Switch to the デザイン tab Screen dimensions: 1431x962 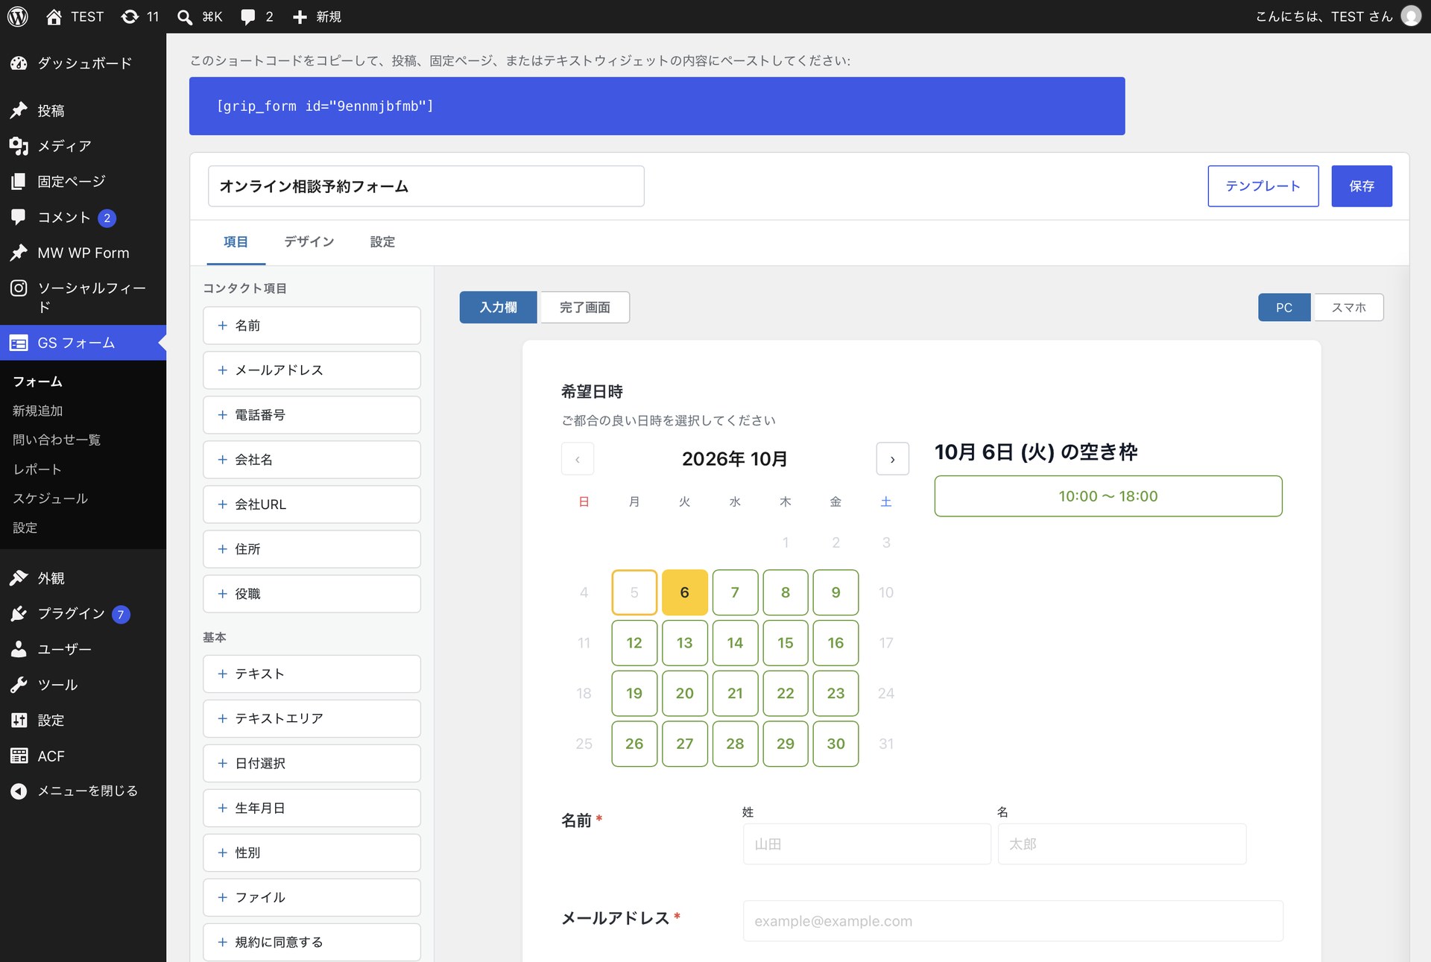pyautogui.click(x=309, y=242)
